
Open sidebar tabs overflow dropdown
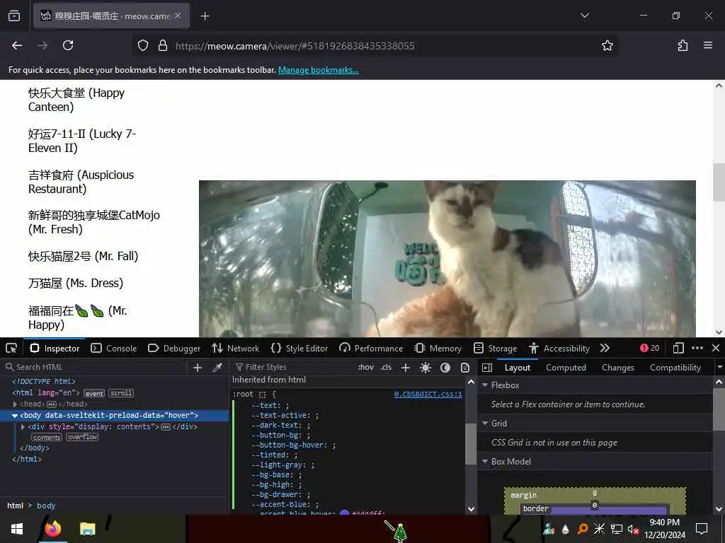[719, 368]
